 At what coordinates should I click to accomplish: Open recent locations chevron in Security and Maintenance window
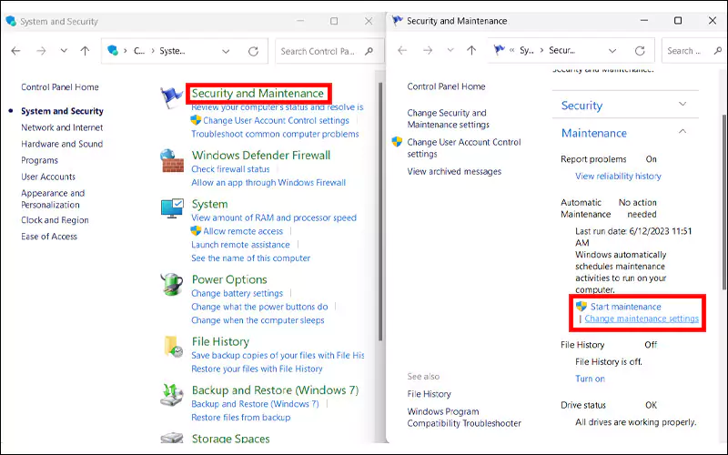450,50
